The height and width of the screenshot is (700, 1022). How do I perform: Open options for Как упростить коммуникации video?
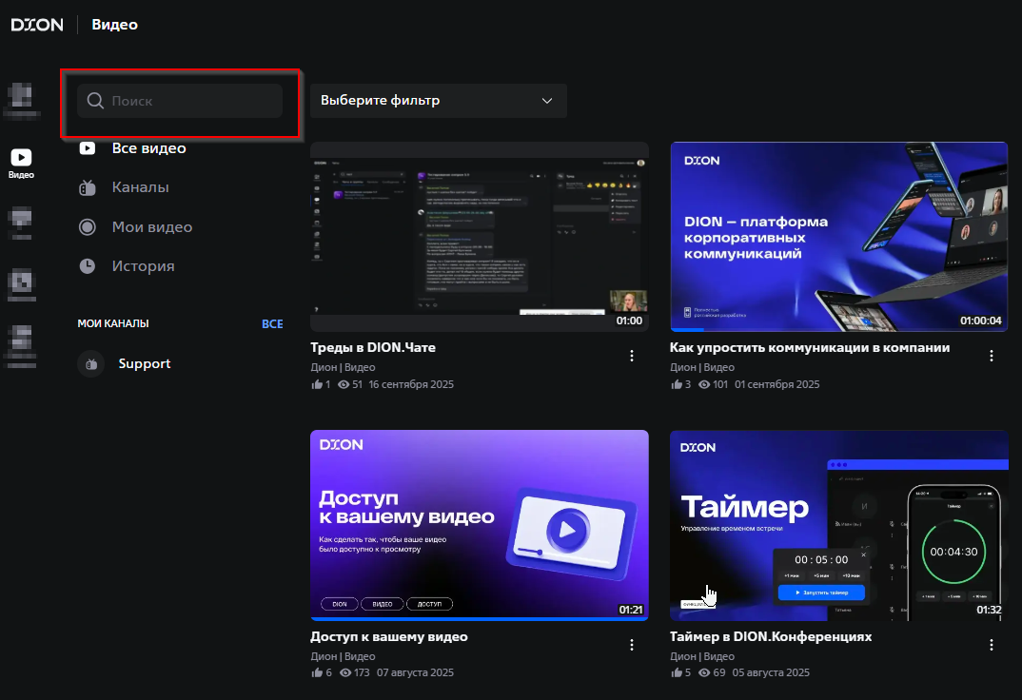click(x=992, y=356)
